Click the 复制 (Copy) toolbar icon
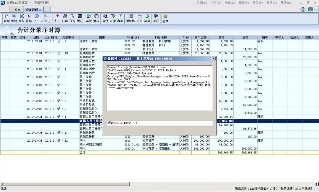 click(14, 18)
